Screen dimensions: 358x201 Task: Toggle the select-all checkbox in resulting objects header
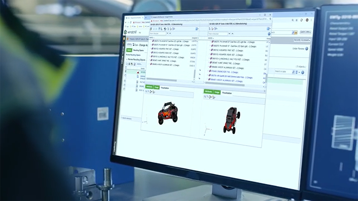[x=126, y=68]
